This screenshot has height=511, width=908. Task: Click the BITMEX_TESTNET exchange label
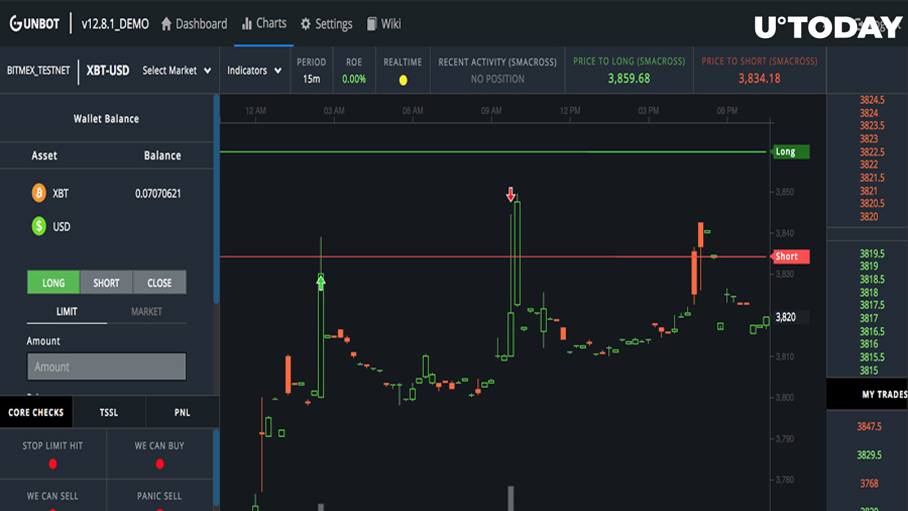point(39,70)
